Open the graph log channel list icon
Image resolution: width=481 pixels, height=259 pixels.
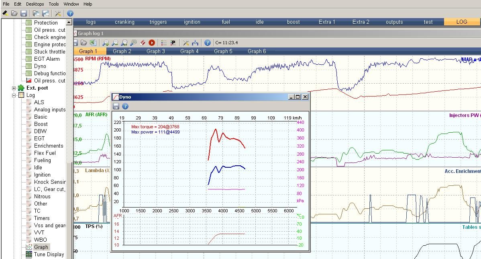pyautogui.click(x=164, y=43)
